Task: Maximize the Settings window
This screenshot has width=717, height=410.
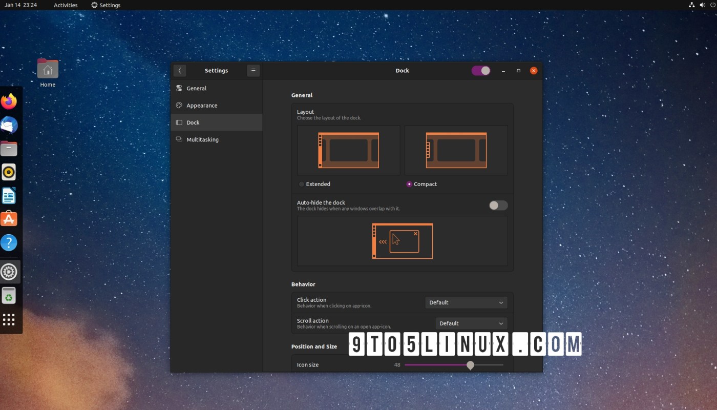Action: 519,71
